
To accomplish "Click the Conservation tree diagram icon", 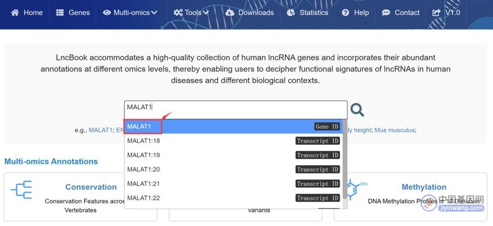I will tap(21, 189).
